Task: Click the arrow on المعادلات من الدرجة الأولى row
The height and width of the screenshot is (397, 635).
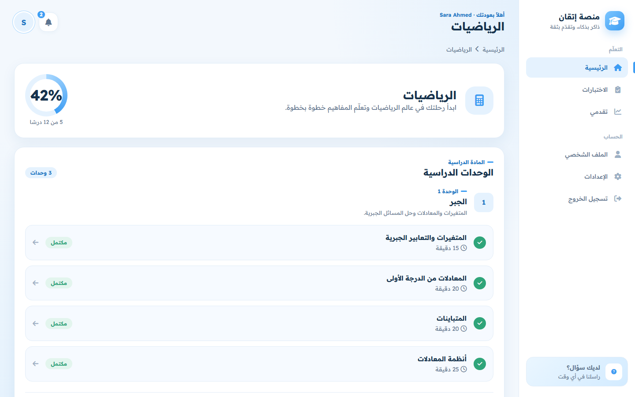Action: tap(36, 283)
